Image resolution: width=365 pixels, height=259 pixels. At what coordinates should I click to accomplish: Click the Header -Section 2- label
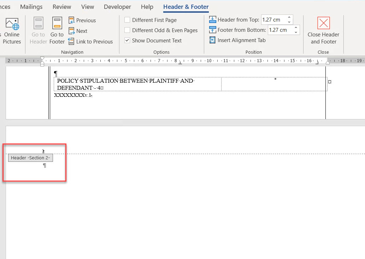pyautogui.click(x=30, y=158)
